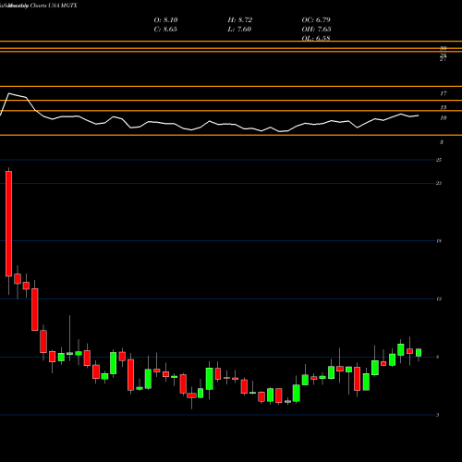Click the upper chart axis label 15
The width and height of the screenshot is (462, 462).
[444, 107]
